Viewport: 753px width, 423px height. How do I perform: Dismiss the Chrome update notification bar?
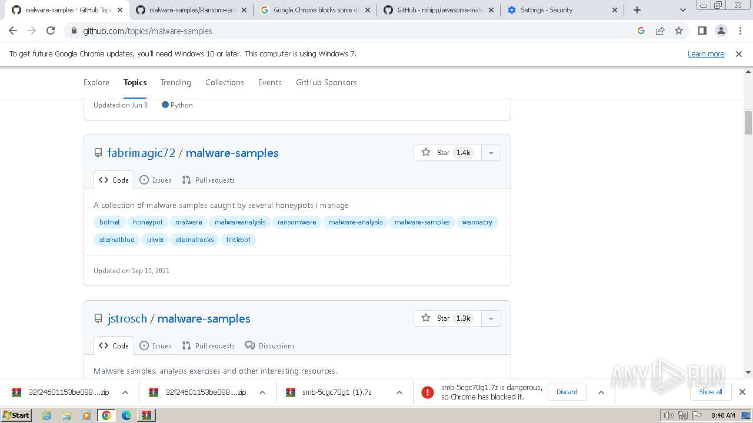tap(739, 53)
